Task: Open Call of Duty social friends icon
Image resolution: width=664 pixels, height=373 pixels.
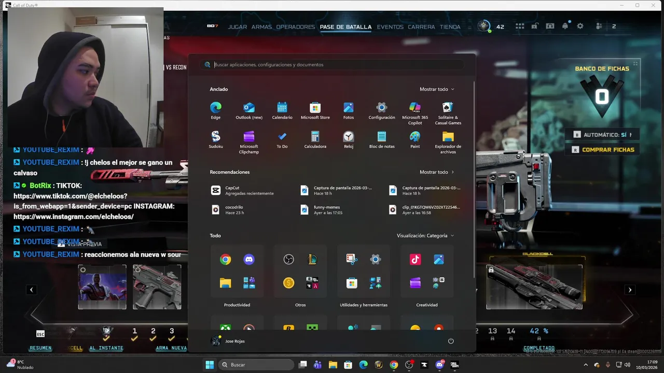Action: point(599,26)
